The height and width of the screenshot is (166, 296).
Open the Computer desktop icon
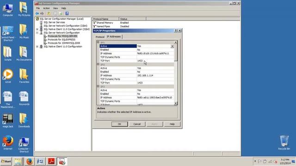click(8, 9)
